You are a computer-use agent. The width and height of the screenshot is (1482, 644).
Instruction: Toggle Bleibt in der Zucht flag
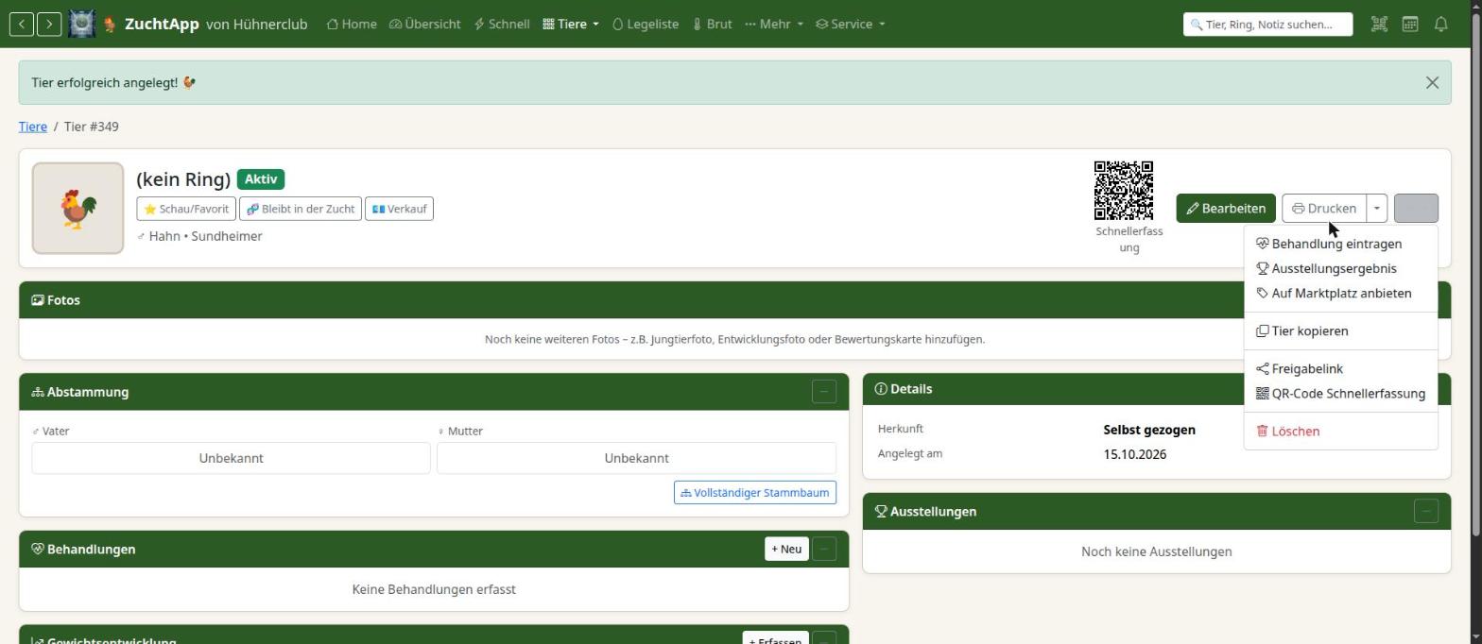tap(301, 209)
